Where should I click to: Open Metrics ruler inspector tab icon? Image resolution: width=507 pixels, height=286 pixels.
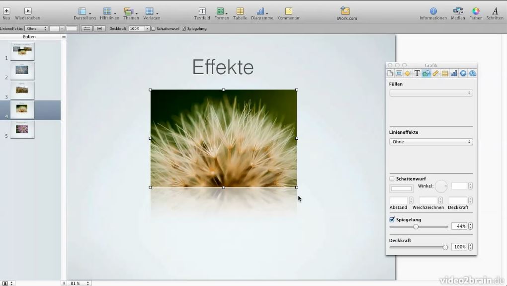(435, 74)
